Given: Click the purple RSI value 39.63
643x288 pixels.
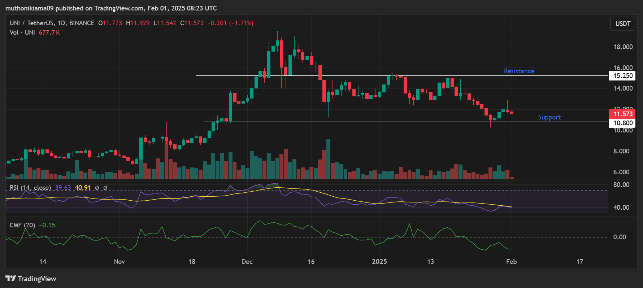Looking at the screenshot, I should coord(63,188).
